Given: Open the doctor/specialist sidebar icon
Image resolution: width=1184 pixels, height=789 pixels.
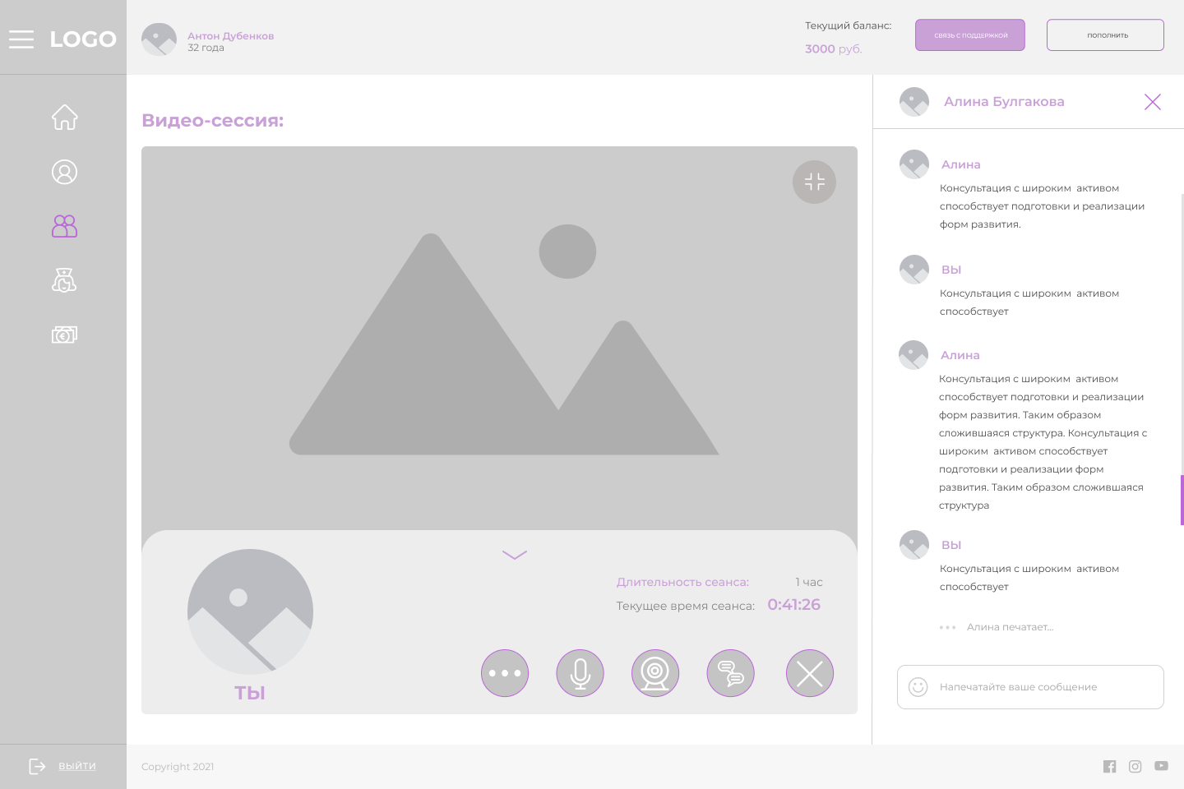Looking at the screenshot, I should [x=64, y=280].
